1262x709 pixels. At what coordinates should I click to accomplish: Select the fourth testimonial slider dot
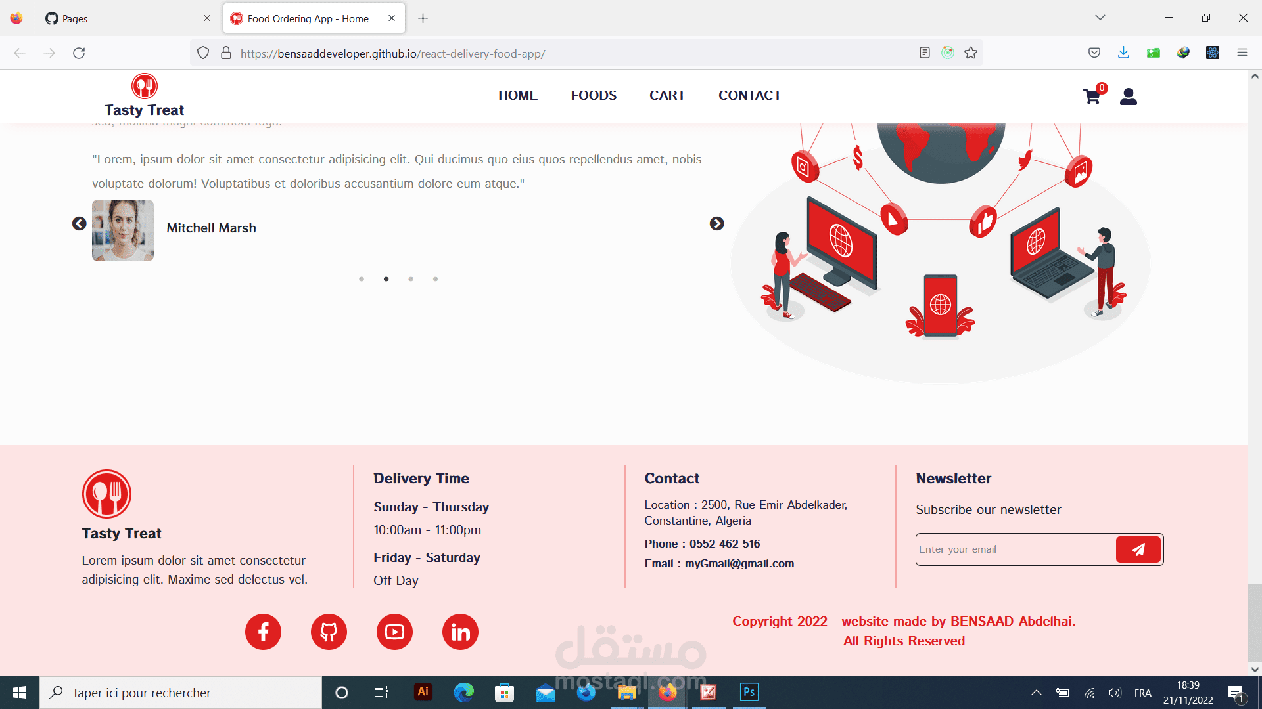[x=435, y=279]
